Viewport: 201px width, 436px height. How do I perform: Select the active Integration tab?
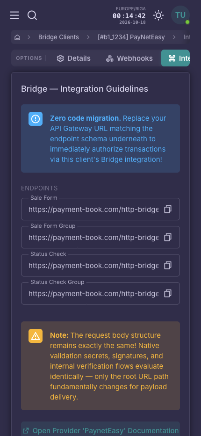(175, 58)
